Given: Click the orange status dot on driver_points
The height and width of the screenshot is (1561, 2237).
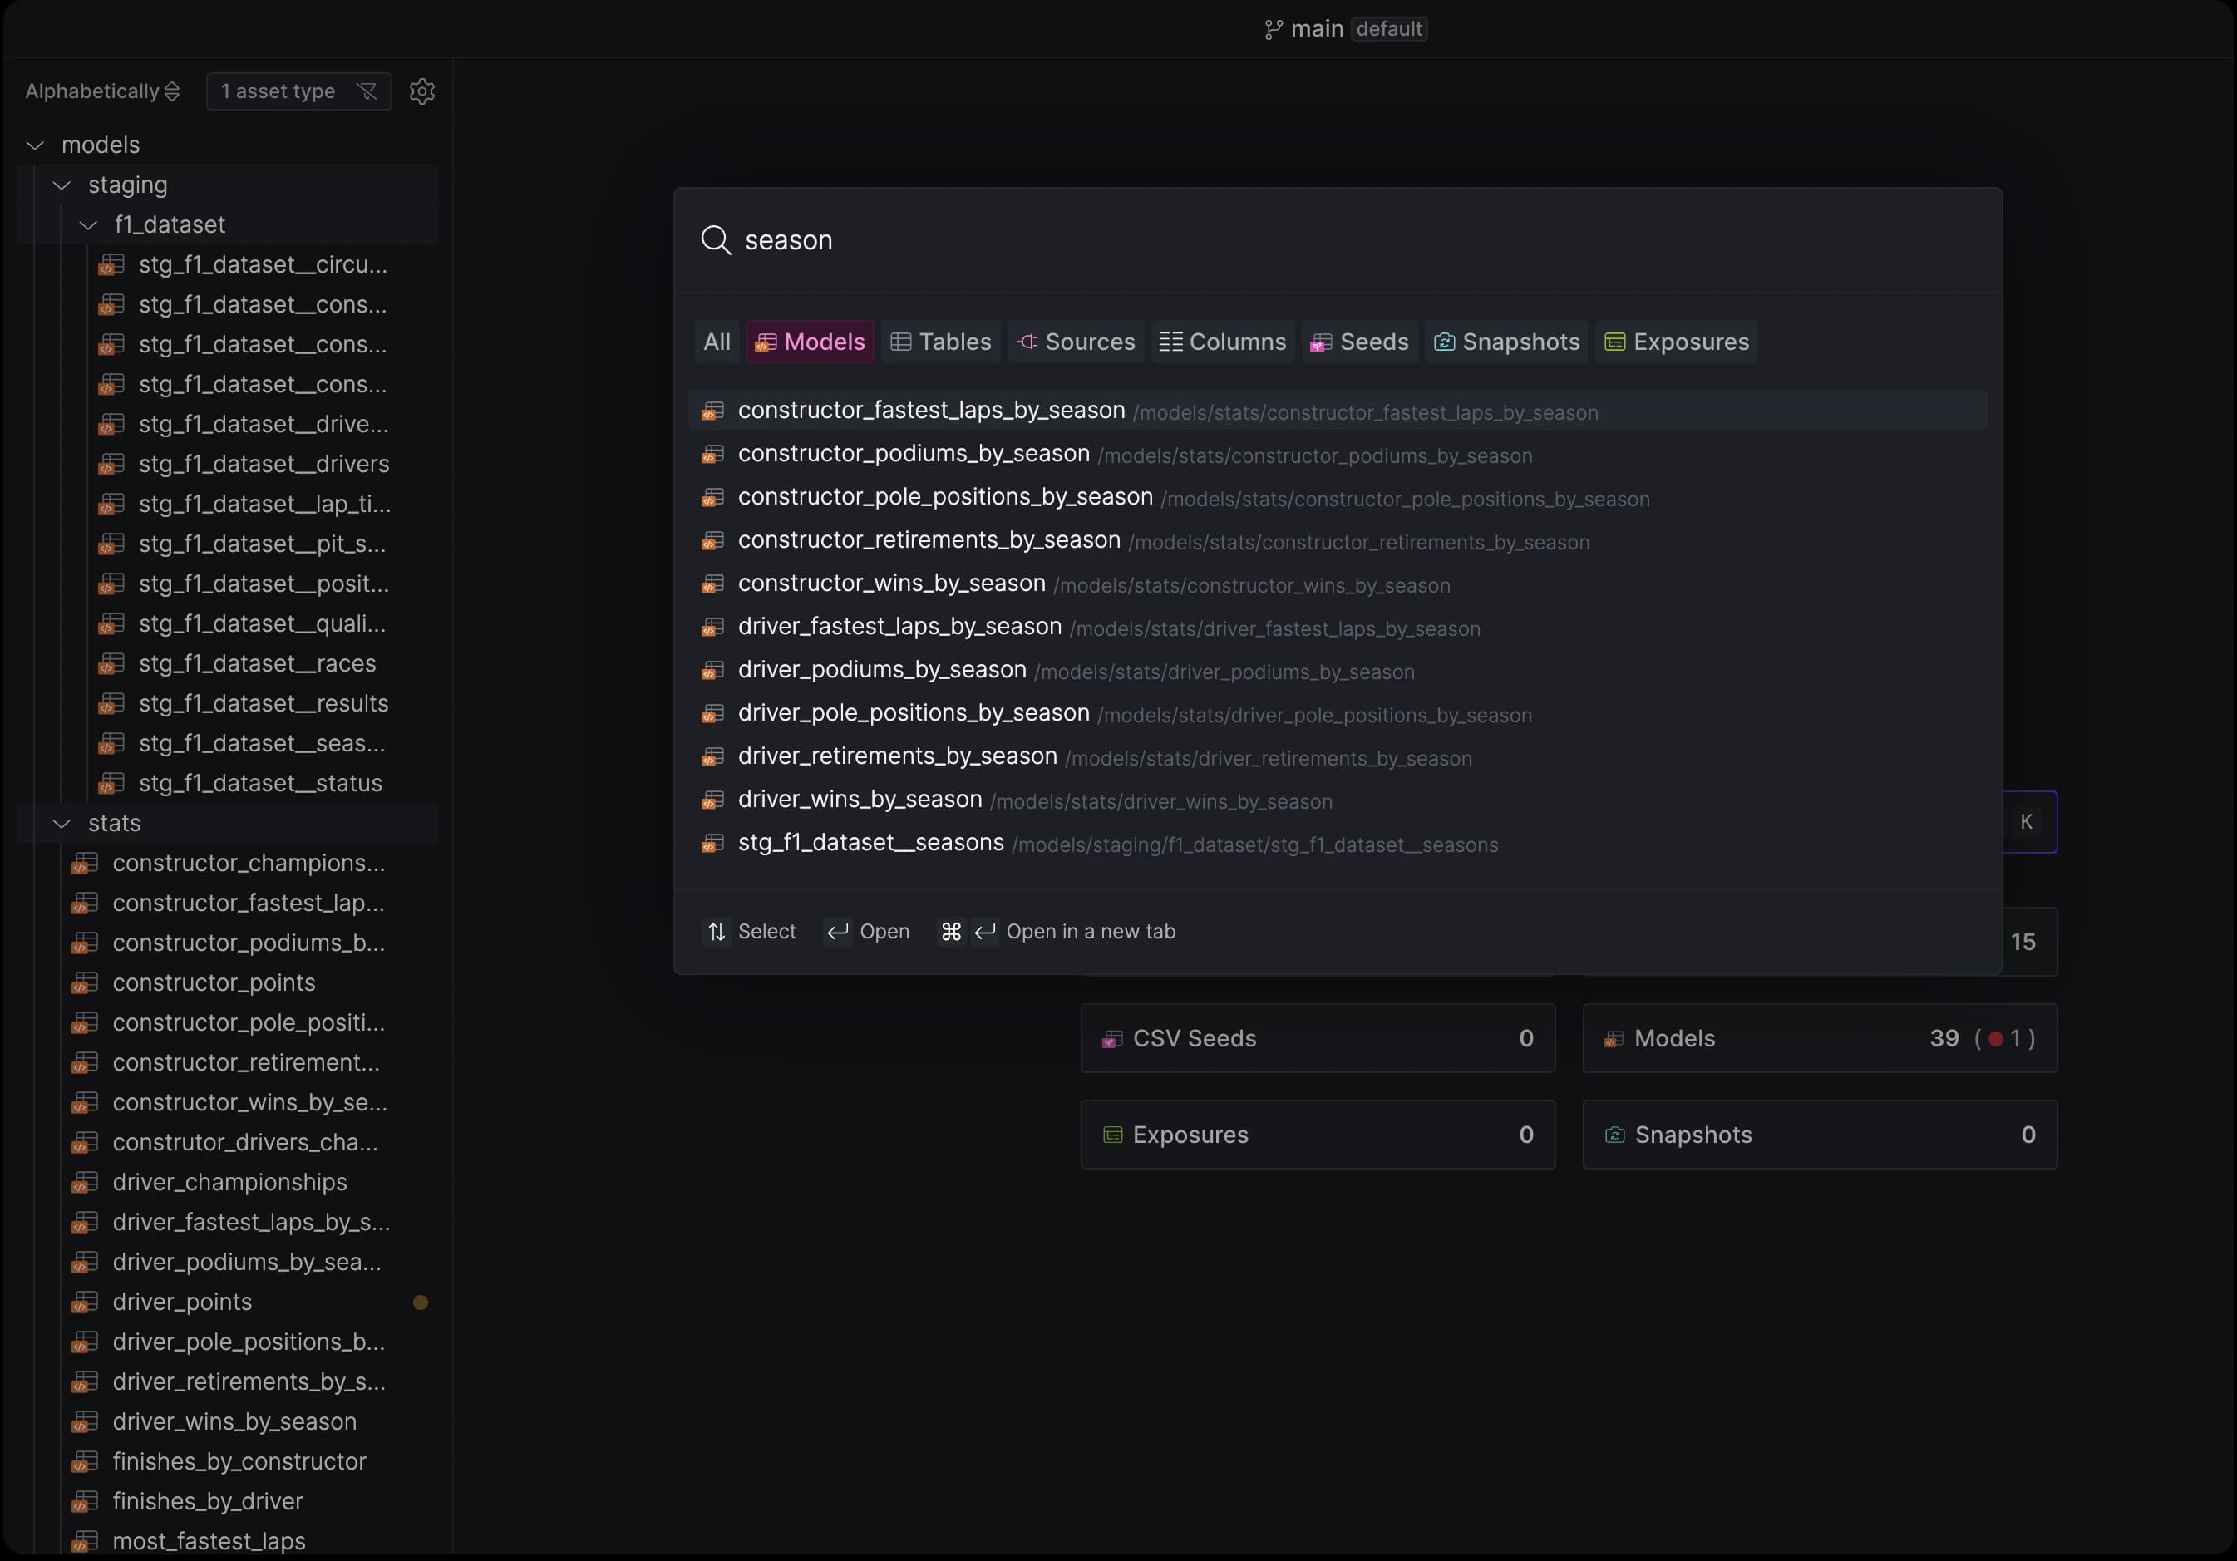Looking at the screenshot, I should (x=421, y=1302).
